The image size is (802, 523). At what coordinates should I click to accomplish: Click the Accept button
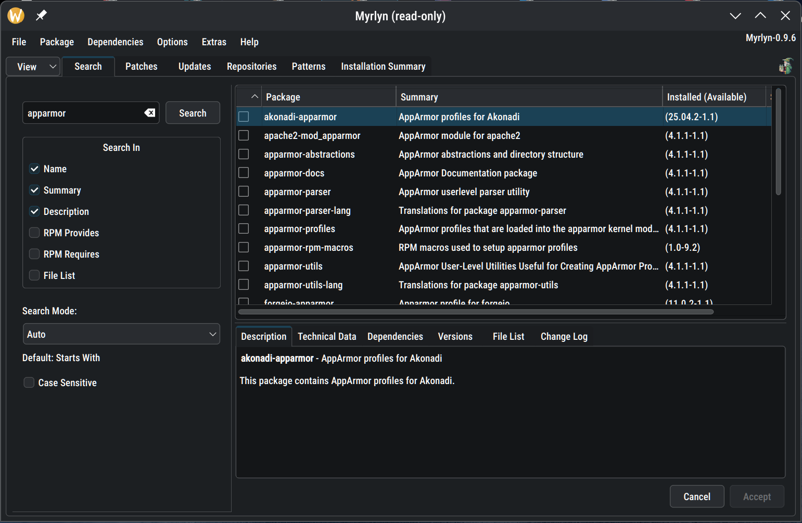tap(757, 496)
